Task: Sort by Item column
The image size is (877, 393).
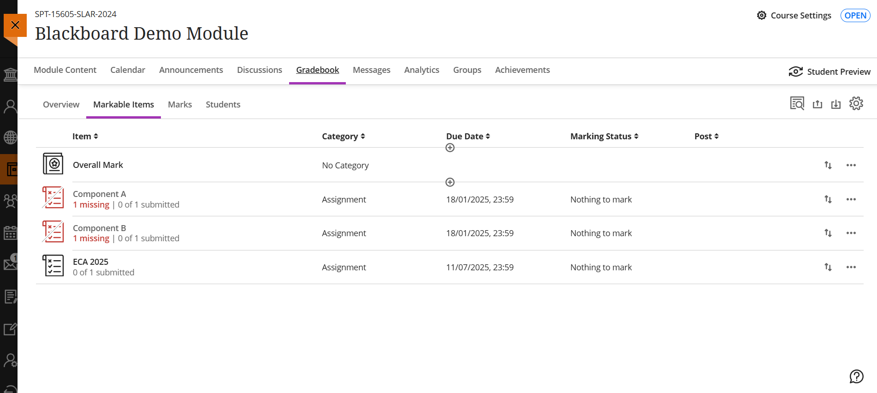Action: click(x=85, y=136)
